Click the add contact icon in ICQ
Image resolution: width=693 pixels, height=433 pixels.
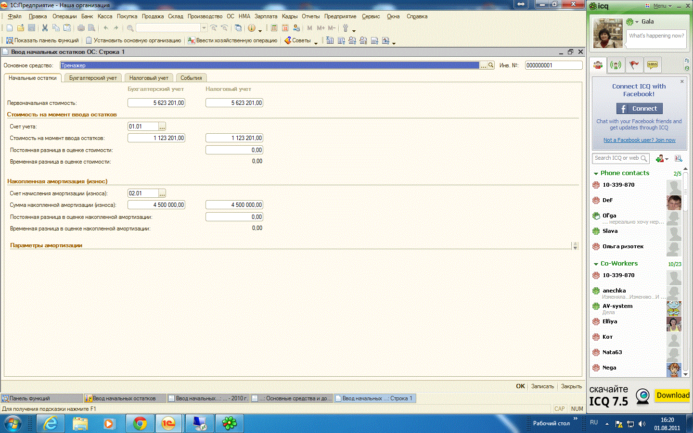(x=660, y=158)
